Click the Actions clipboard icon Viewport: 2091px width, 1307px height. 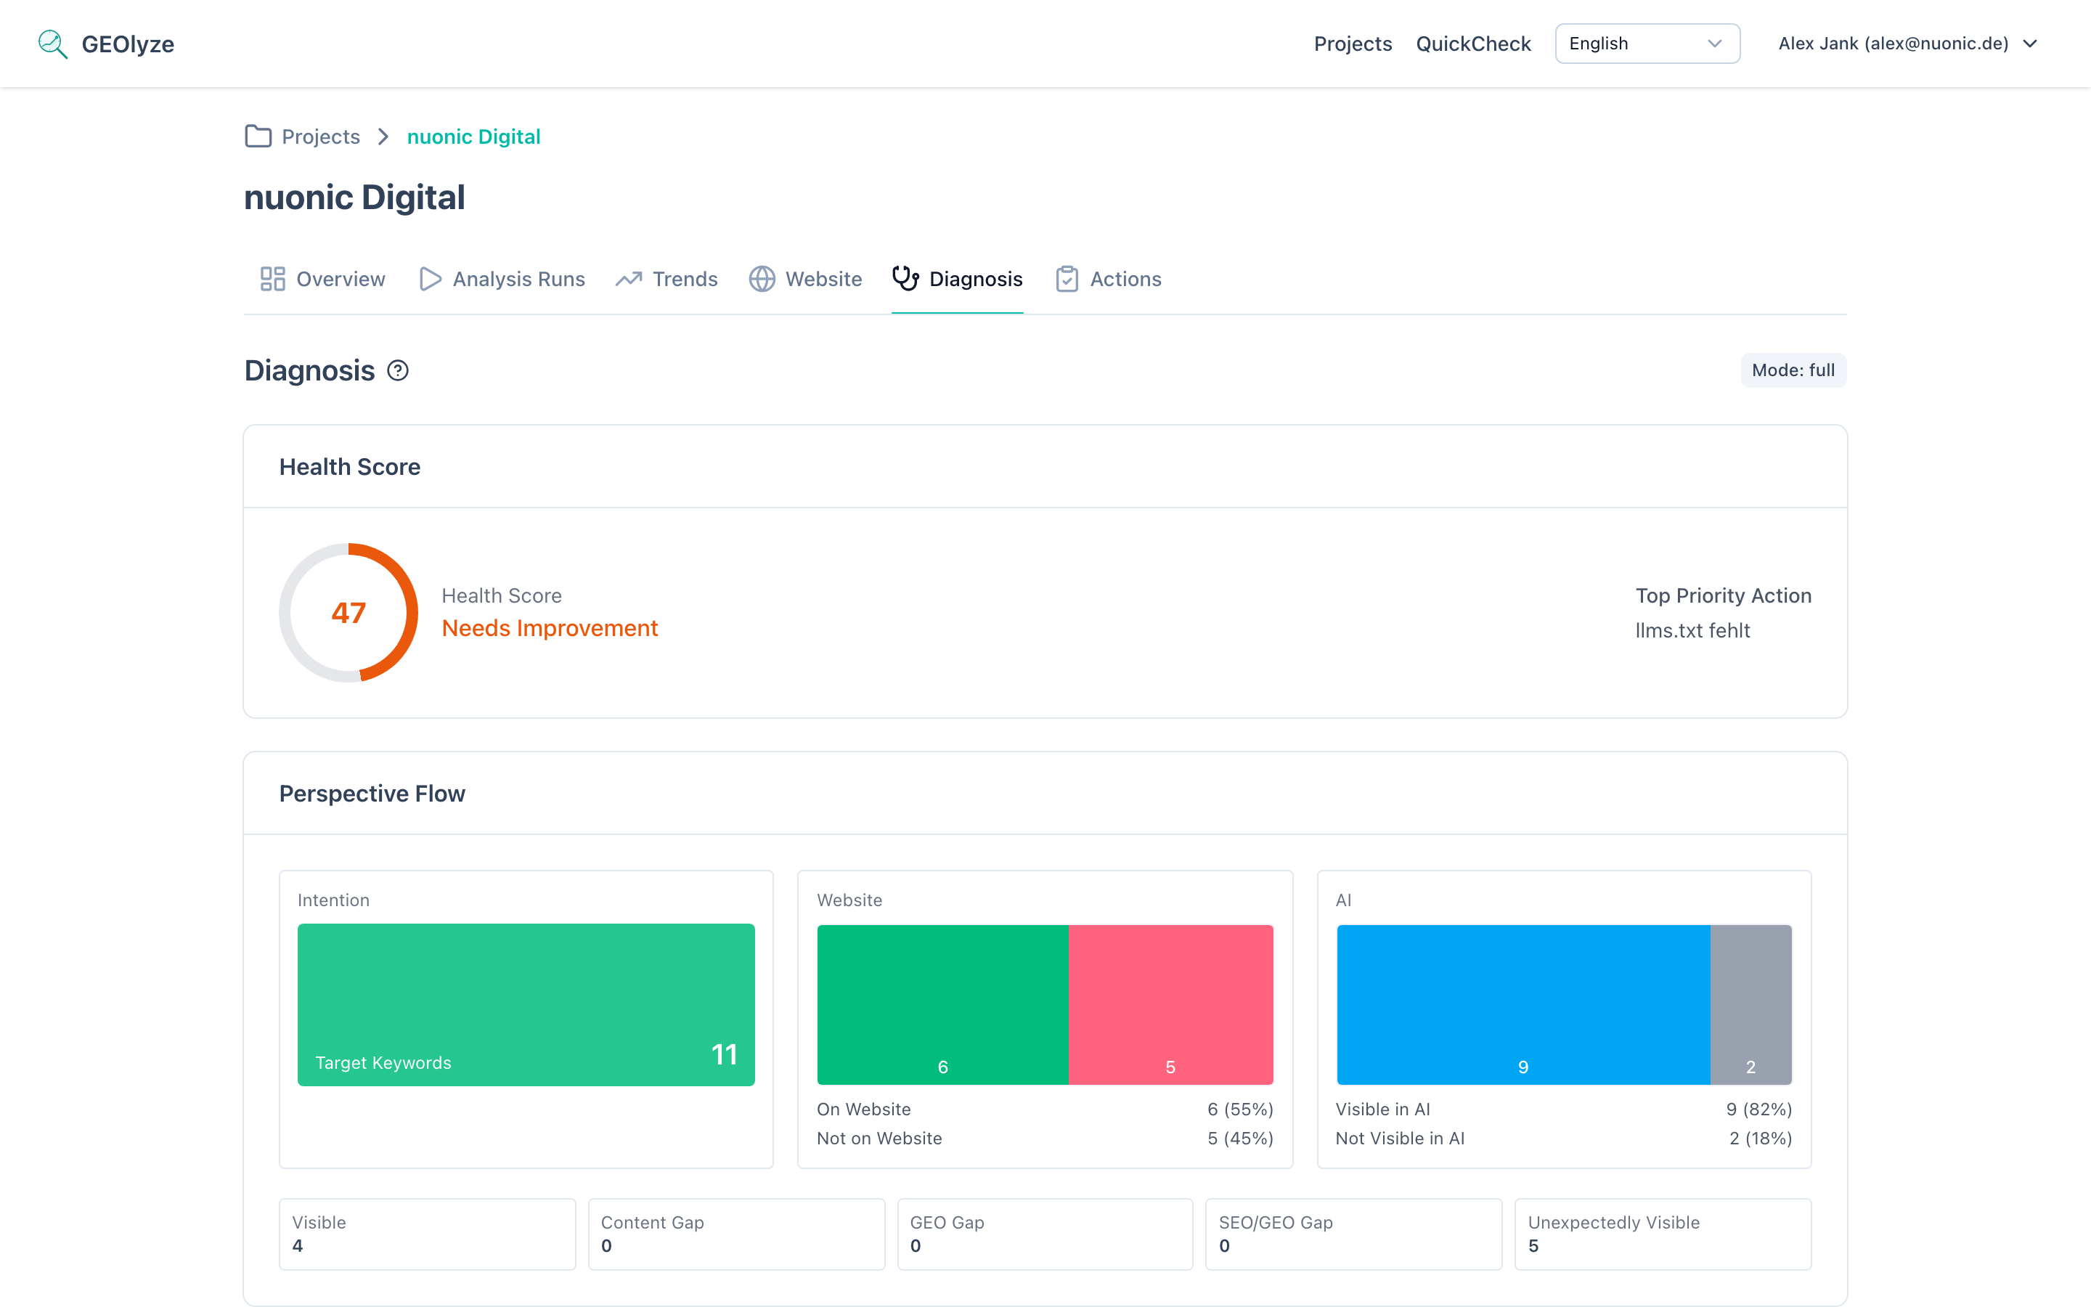point(1067,278)
